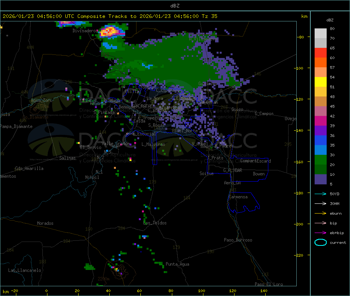Click the '2200m' elevation label near bottom
Screen dimensions: 350x296
pos(103,279)
